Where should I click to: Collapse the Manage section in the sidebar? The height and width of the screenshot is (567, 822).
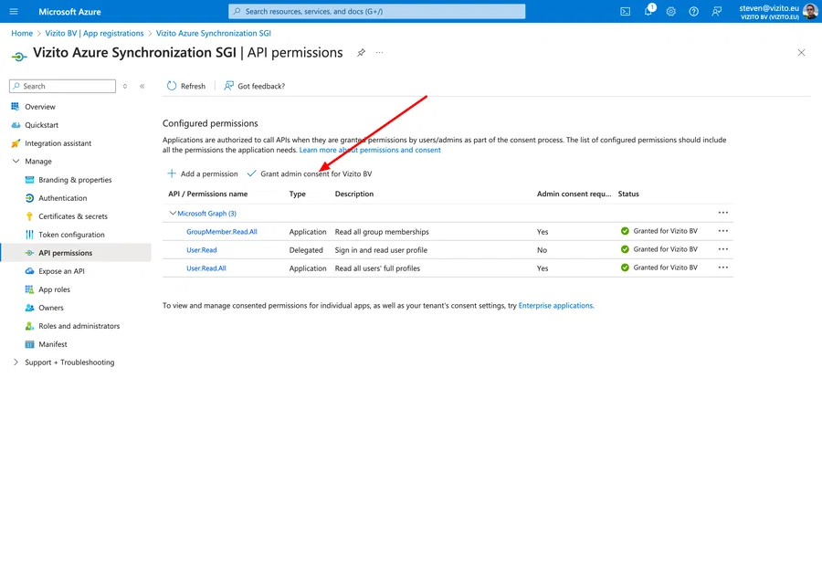[16, 161]
